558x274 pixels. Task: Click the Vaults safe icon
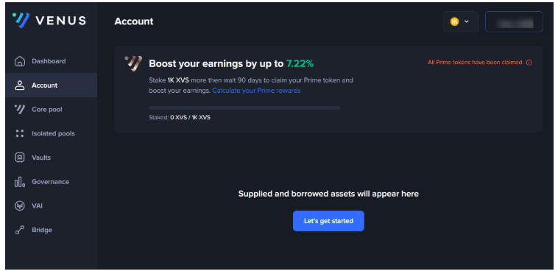[x=20, y=158]
